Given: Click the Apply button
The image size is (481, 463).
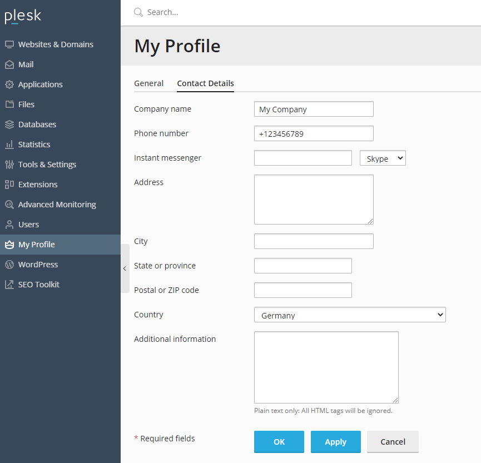Looking at the screenshot, I should 335,442.
